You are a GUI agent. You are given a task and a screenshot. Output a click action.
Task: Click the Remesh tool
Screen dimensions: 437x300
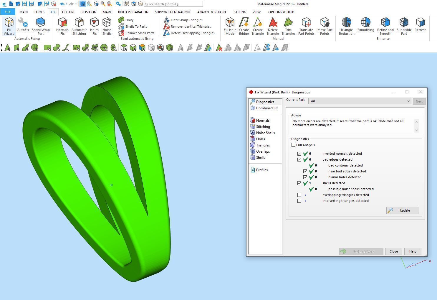pyautogui.click(x=421, y=25)
